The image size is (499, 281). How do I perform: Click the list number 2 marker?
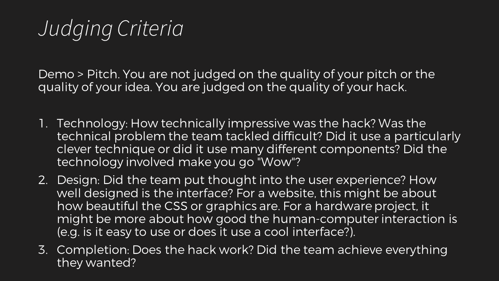42,180
